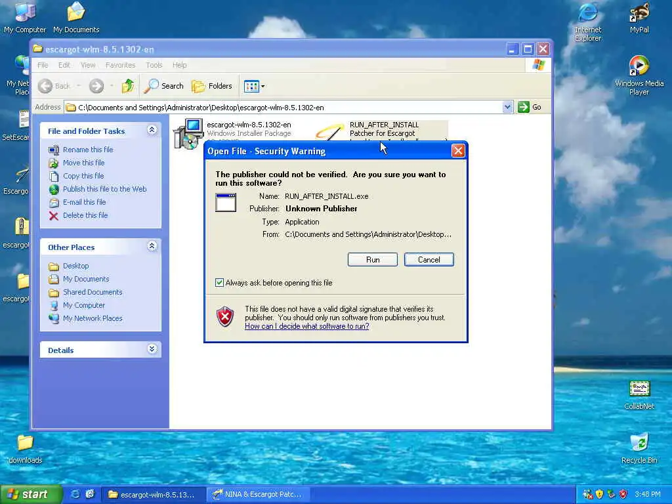Switch to escargot-wlm-8.5.13 taskbar button
This screenshot has height=504, width=672.
point(154,495)
